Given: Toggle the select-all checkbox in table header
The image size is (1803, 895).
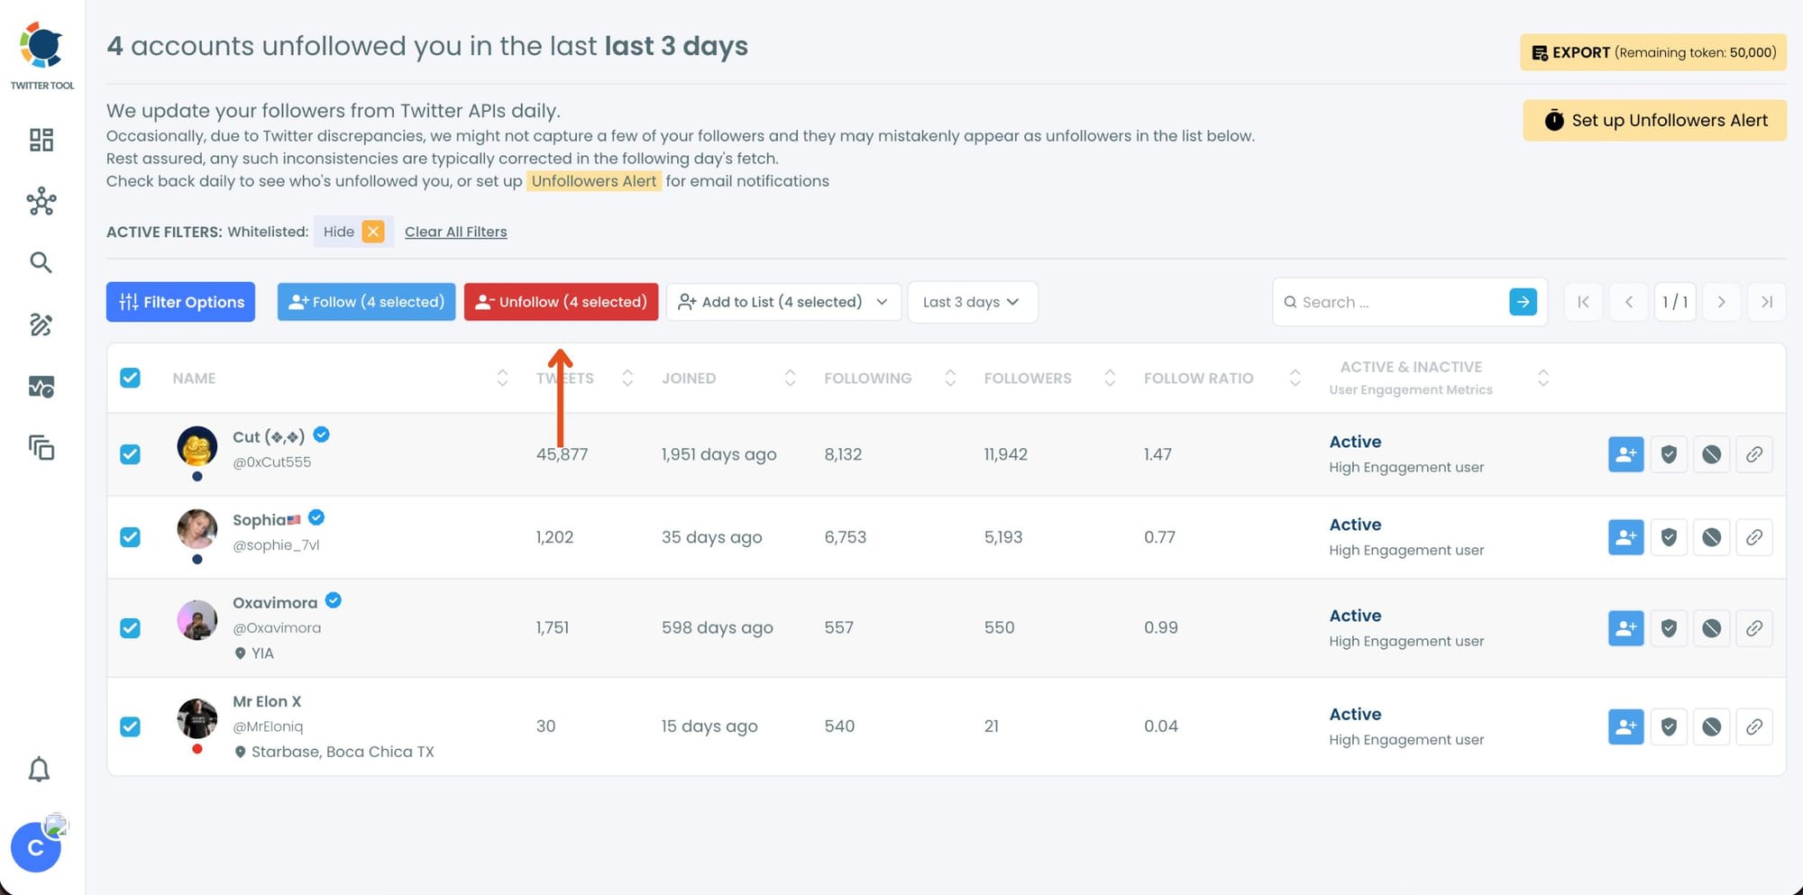Looking at the screenshot, I should 130,378.
